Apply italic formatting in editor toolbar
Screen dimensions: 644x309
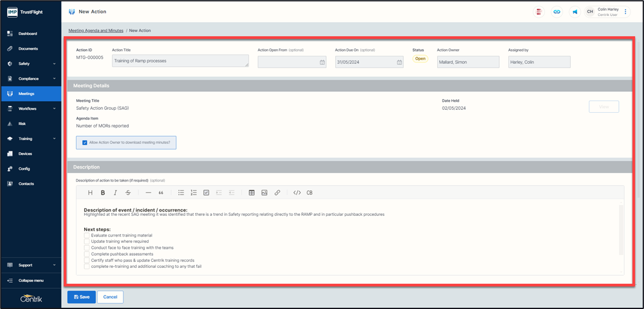point(115,193)
